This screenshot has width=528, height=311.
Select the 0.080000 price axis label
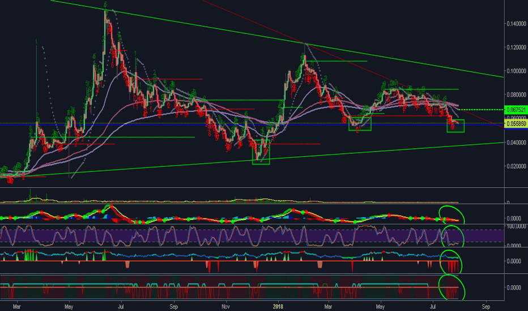(x=516, y=95)
